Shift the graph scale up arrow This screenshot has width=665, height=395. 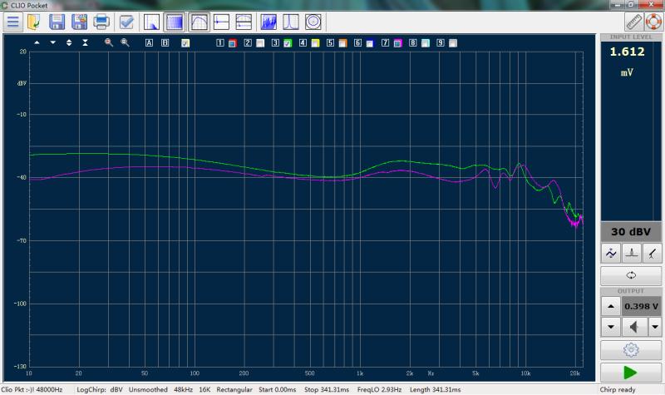click(x=37, y=42)
